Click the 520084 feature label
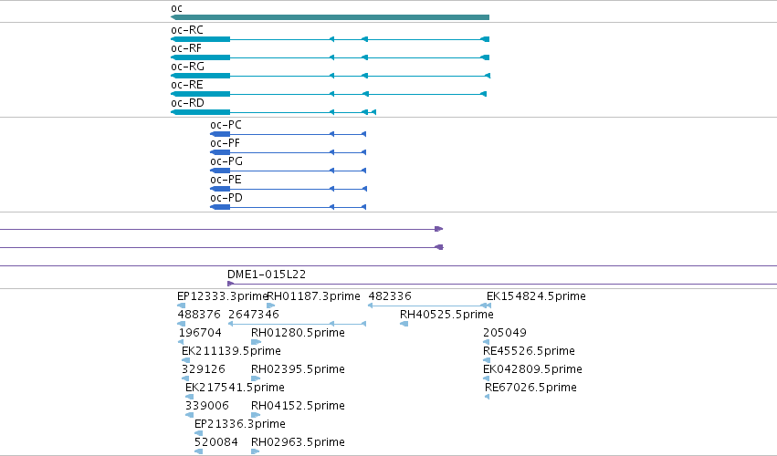The width and height of the screenshot is (777, 456). tap(216, 442)
